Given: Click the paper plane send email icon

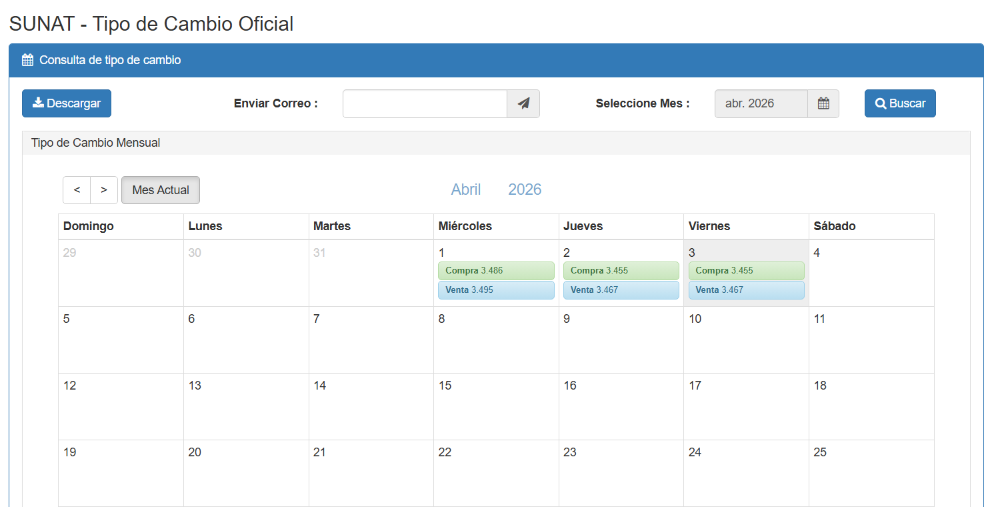Looking at the screenshot, I should pos(523,103).
